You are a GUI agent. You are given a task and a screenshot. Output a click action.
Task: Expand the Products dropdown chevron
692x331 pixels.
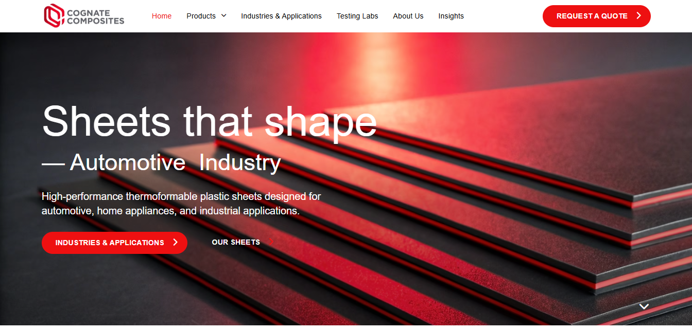click(x=223, y=16)
